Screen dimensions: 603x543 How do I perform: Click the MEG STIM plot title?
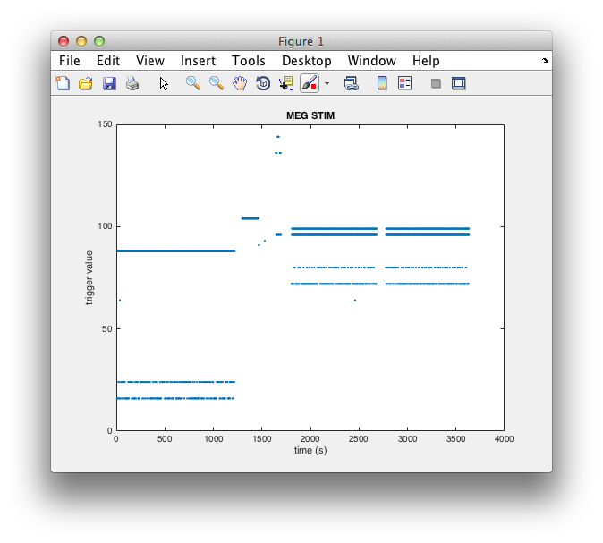[x=310, y=115]
